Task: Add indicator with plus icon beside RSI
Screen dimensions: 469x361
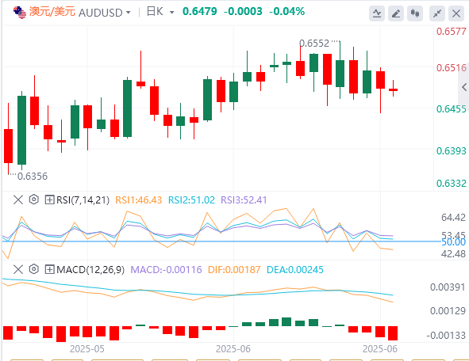Action: click(49, 199)
